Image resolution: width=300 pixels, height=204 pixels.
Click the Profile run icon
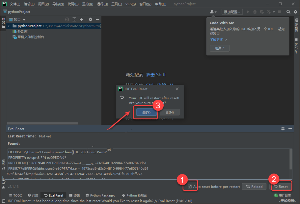point(269,12)
